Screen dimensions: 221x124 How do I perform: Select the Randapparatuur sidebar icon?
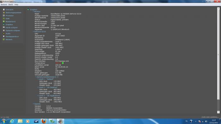[4, 37]
